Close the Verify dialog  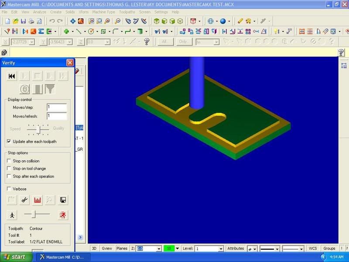pyautogui.click(x=70, y=63)
